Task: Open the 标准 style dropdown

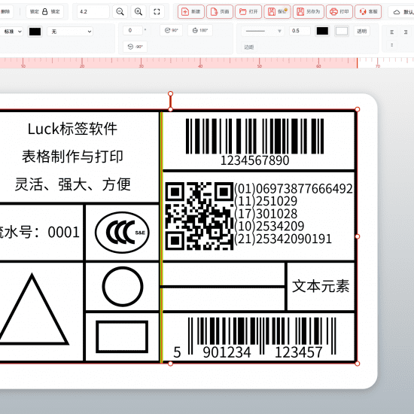Action: coord(11,32)
